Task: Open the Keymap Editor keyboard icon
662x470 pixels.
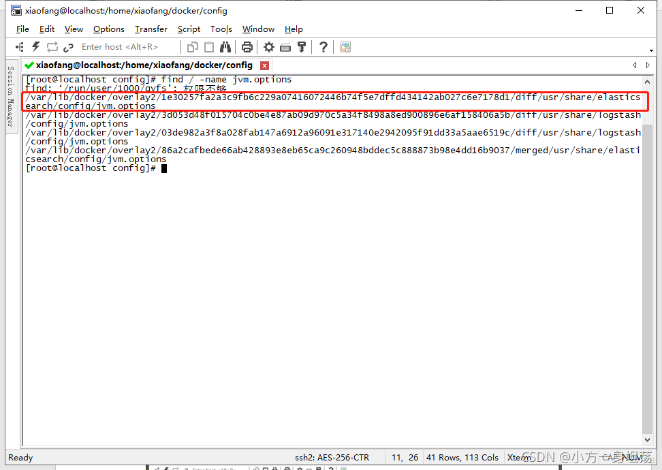Action: [285, 47]
